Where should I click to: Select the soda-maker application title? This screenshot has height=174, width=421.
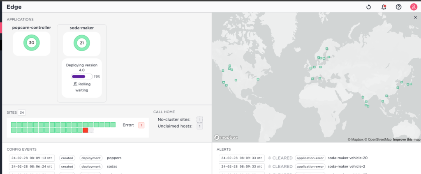pyautogui.click(x=82, y=27)
